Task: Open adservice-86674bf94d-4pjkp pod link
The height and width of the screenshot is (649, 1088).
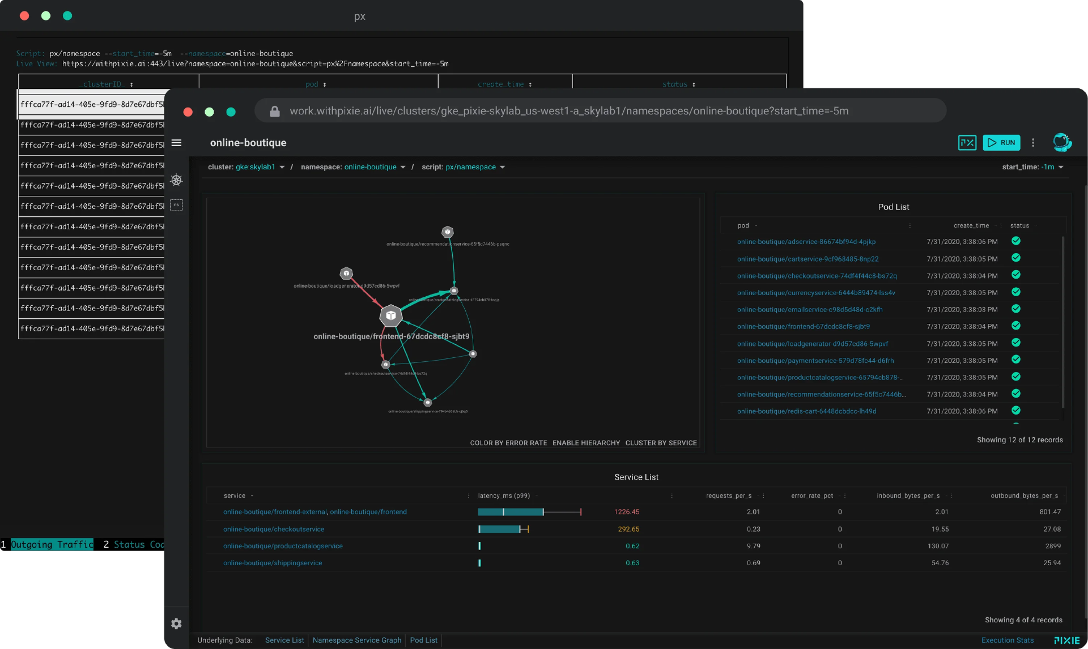Action: coord(806,242)
